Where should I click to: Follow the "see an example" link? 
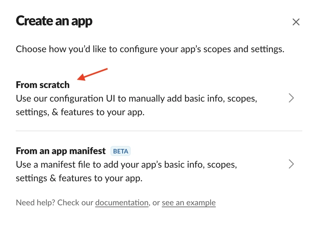[188, 203]
